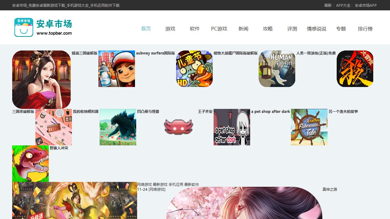
Task: Switch to the 手机应用 tab
Action: pyautogui.click(x=176, y=184)
